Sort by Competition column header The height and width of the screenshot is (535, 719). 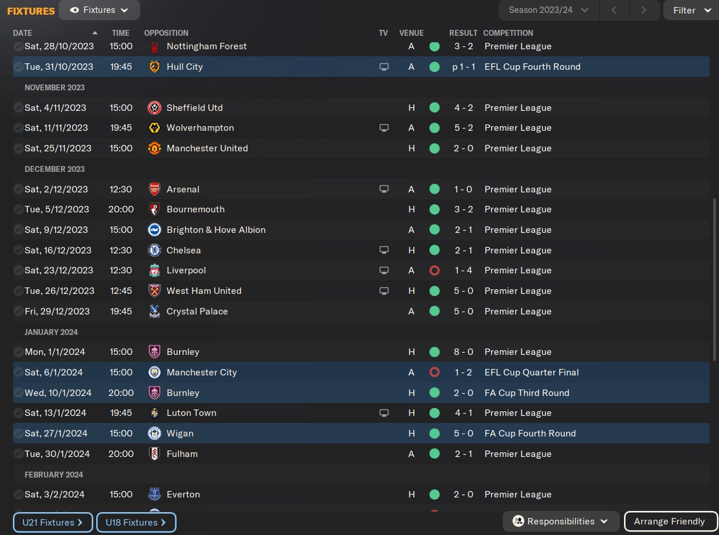pyautogui.click(x=508, y=33)
